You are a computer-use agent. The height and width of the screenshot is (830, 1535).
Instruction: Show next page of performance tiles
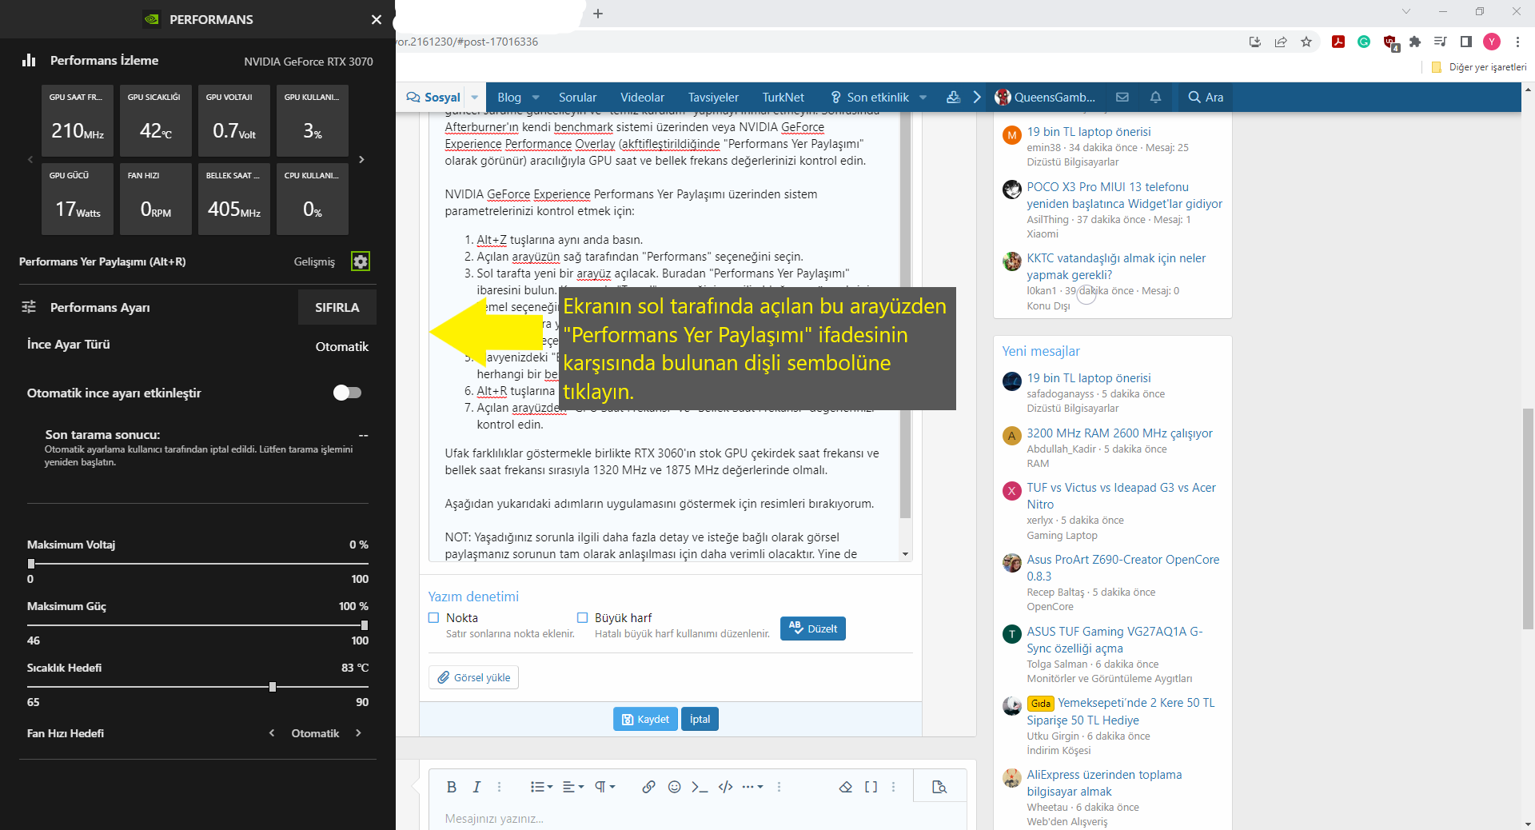361,160
